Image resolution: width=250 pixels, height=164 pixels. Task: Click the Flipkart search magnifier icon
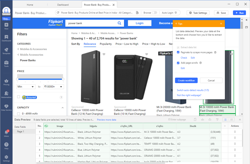click(x=119, y=23)
